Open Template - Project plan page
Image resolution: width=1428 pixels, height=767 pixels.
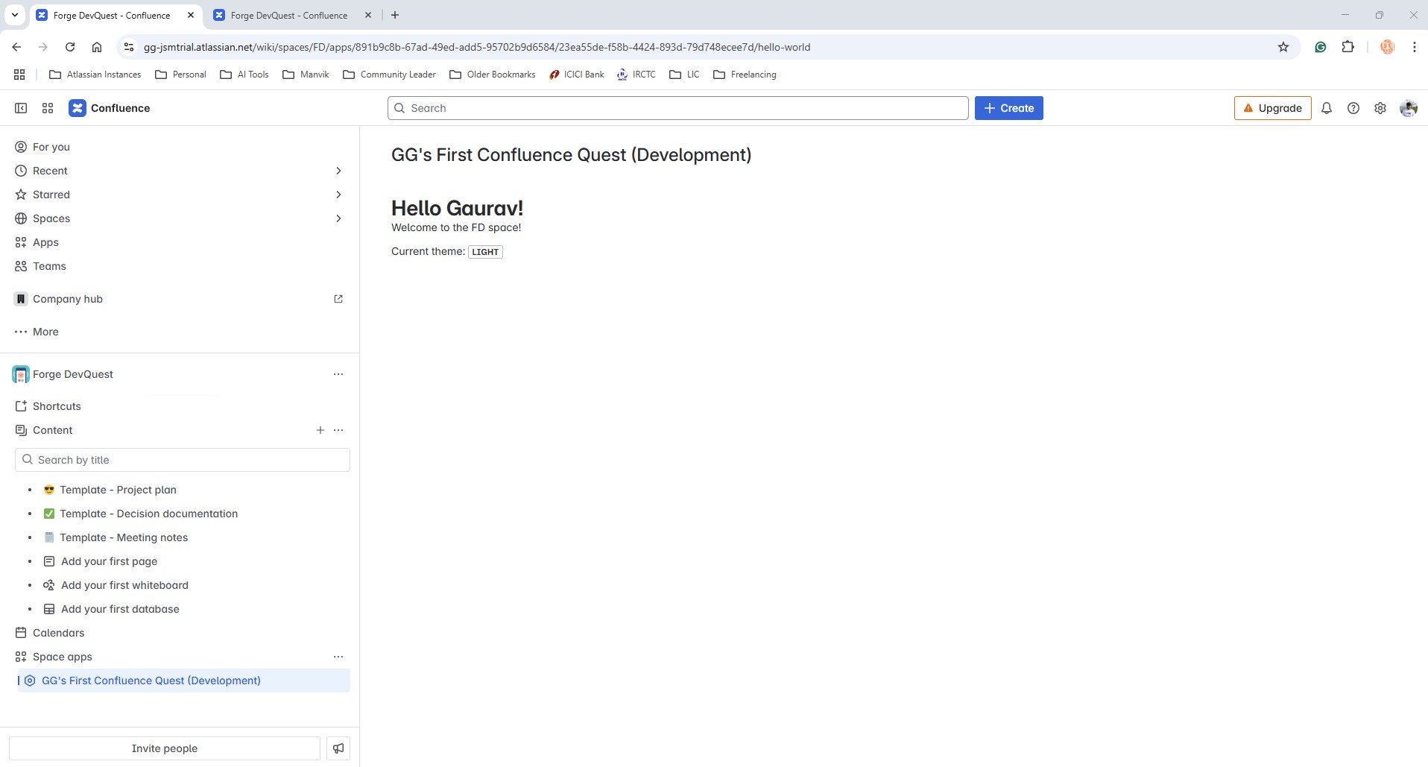coord(118,490)
